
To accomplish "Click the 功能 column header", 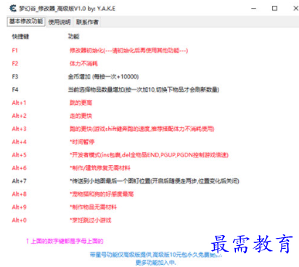I will (x=73, y=37).
